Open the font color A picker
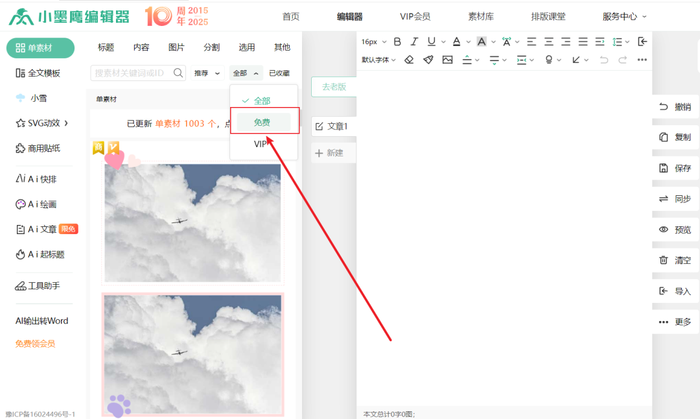Viewport: 700px width, 419px height. tap(457, 42)
